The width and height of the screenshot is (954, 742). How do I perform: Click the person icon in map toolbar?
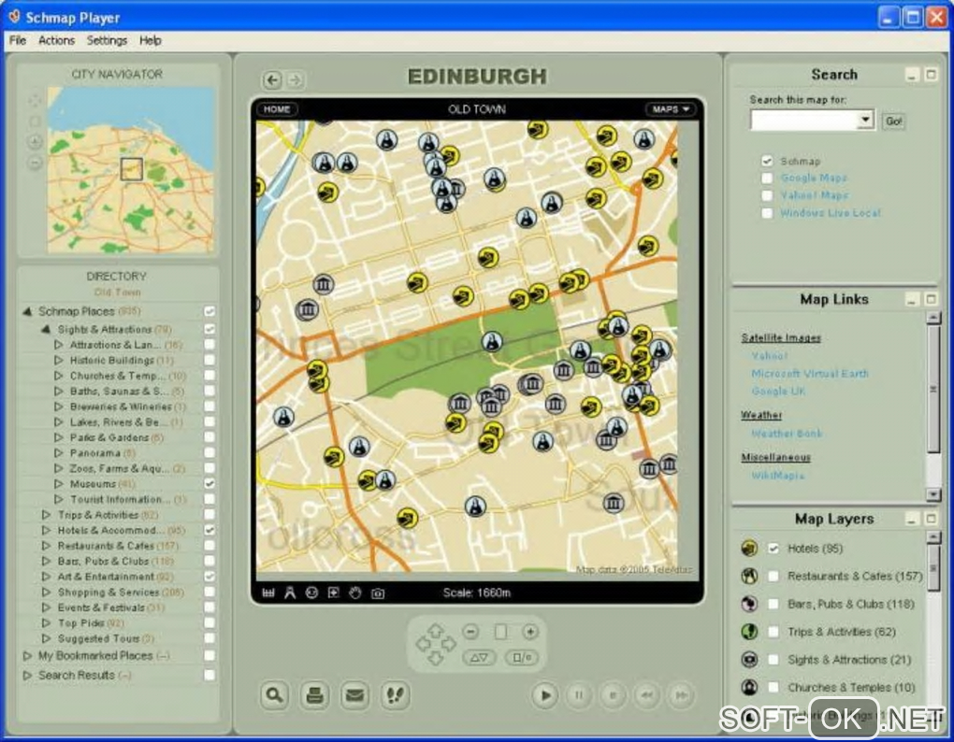[290, 592]
